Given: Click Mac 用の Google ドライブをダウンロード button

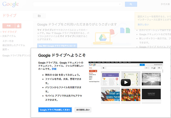Looking at the screenshot, I should (57, 46).
